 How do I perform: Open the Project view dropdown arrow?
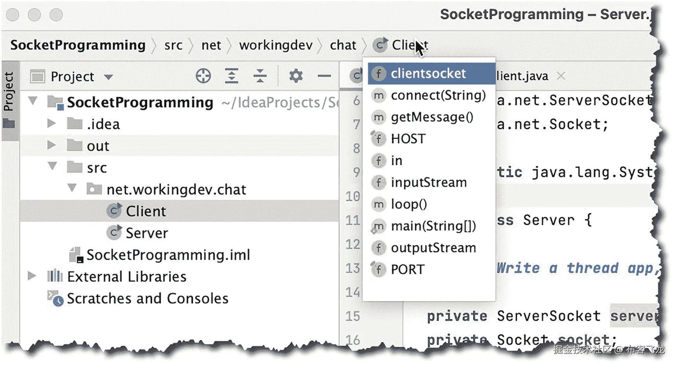tap(108, 77)
